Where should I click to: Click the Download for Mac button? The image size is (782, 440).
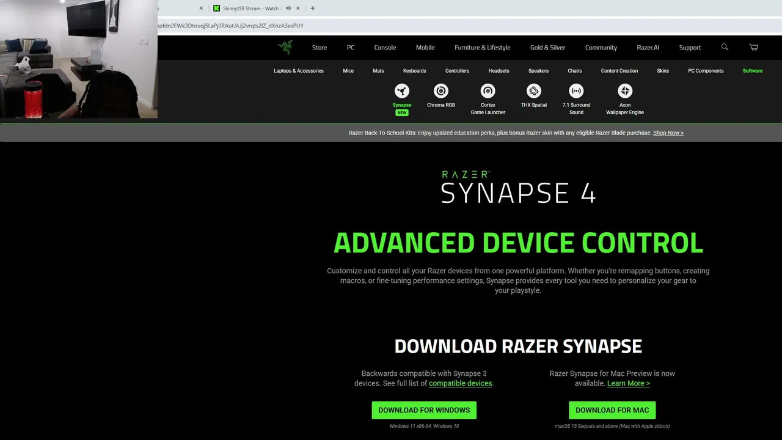[x=612, y=410]
